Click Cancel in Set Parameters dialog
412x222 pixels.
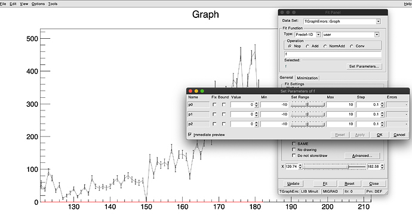point(399,135)
